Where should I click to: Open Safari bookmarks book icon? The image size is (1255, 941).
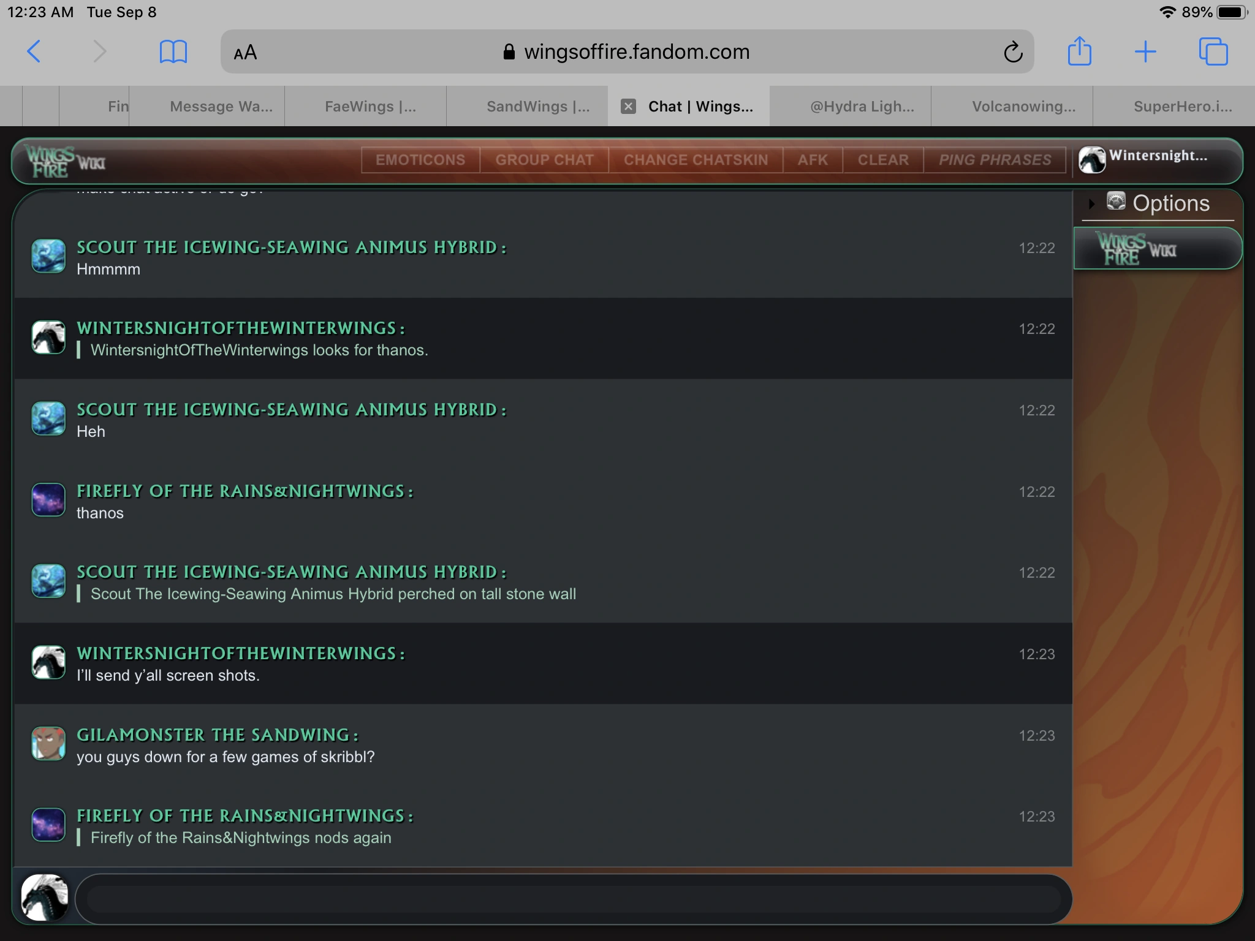coord(173,51)
